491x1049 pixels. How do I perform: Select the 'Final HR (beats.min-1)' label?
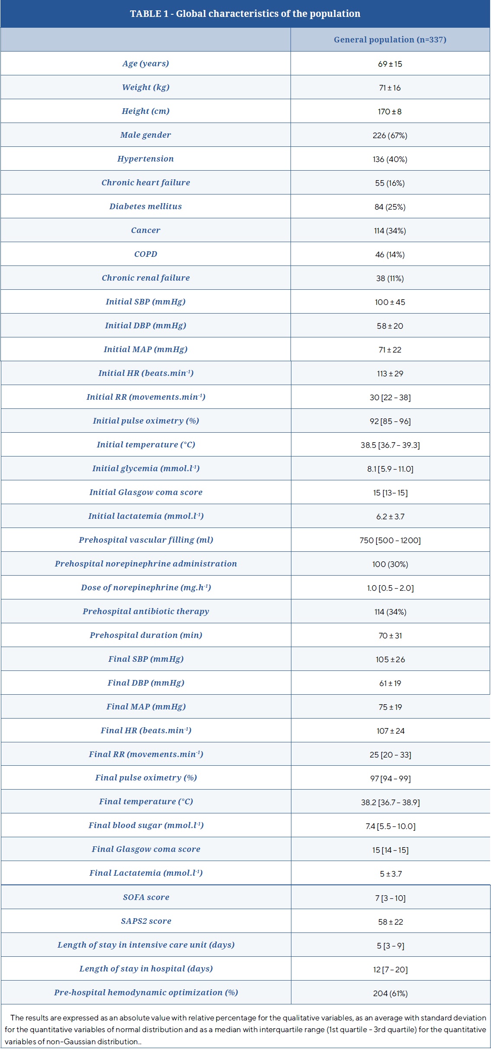[x=146, y=731]
